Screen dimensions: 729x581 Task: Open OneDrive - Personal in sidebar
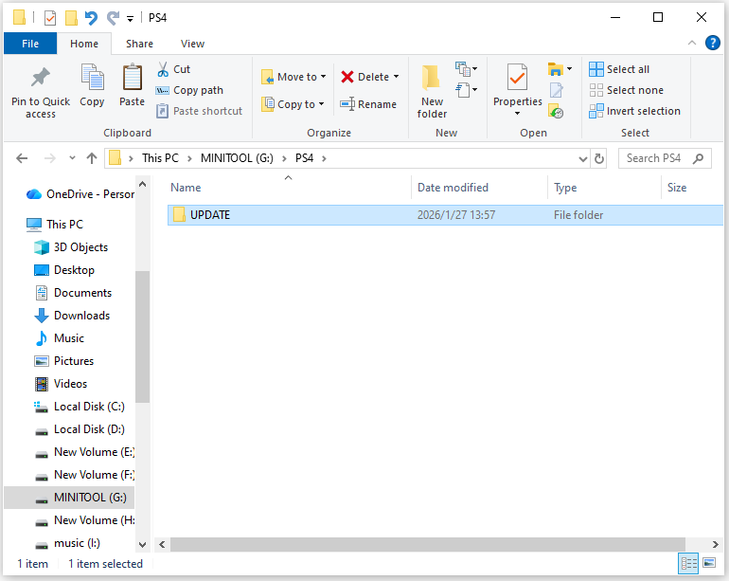pos(80,194)
